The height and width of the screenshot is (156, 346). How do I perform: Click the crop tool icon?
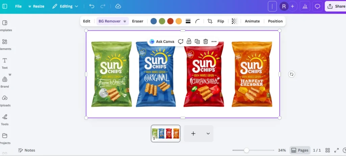click(210, 21)
